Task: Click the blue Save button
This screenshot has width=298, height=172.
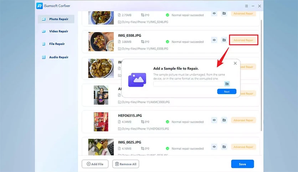Action: pos(242,164)
